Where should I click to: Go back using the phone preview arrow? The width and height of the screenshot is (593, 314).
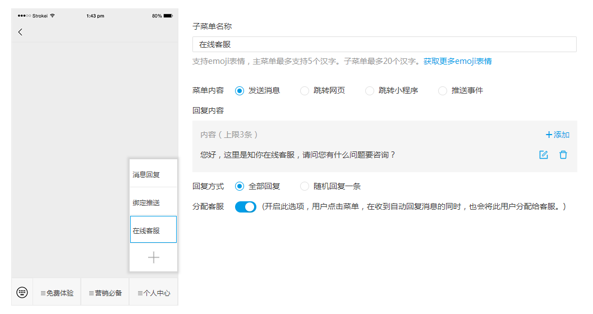coord(20,32)
